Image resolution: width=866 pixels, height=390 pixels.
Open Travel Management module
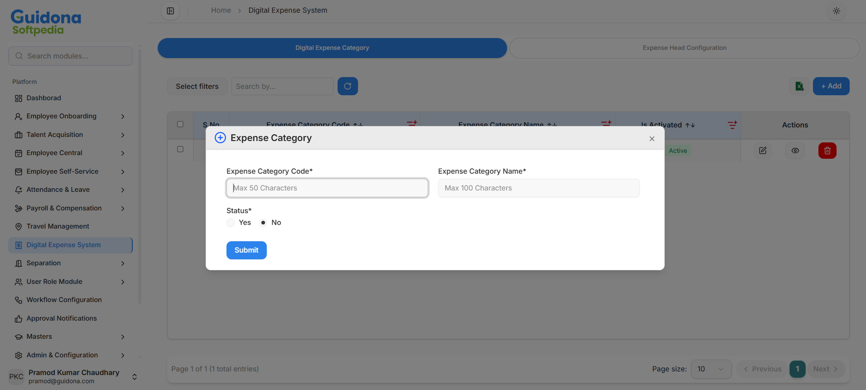tap(70, 226)
